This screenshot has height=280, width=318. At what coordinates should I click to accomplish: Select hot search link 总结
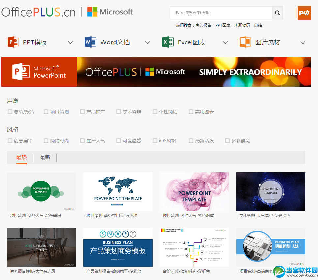(x=258, y=25)
